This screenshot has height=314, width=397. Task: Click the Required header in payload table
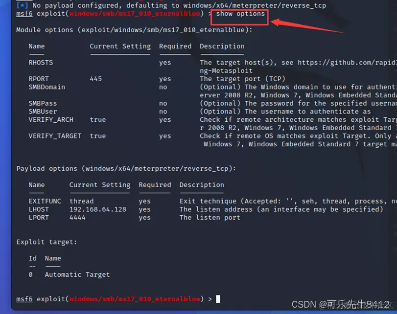(x=155, y=185)
